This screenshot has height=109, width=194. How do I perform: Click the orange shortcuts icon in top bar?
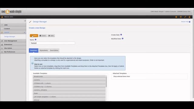click(176, 17)
